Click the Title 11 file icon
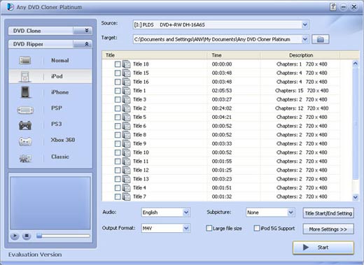364x265 pixels. click(x=127, y=162)
